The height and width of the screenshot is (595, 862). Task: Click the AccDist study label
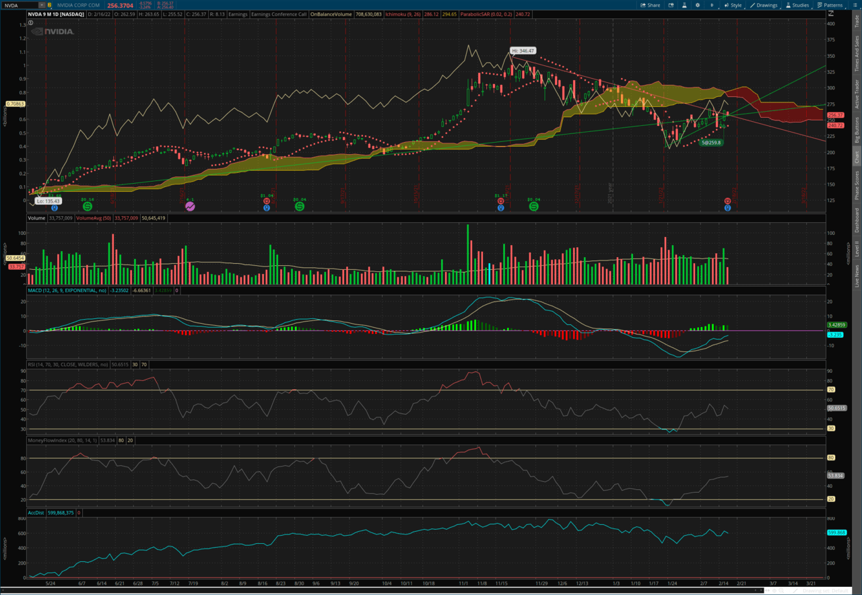coord(36,513)
